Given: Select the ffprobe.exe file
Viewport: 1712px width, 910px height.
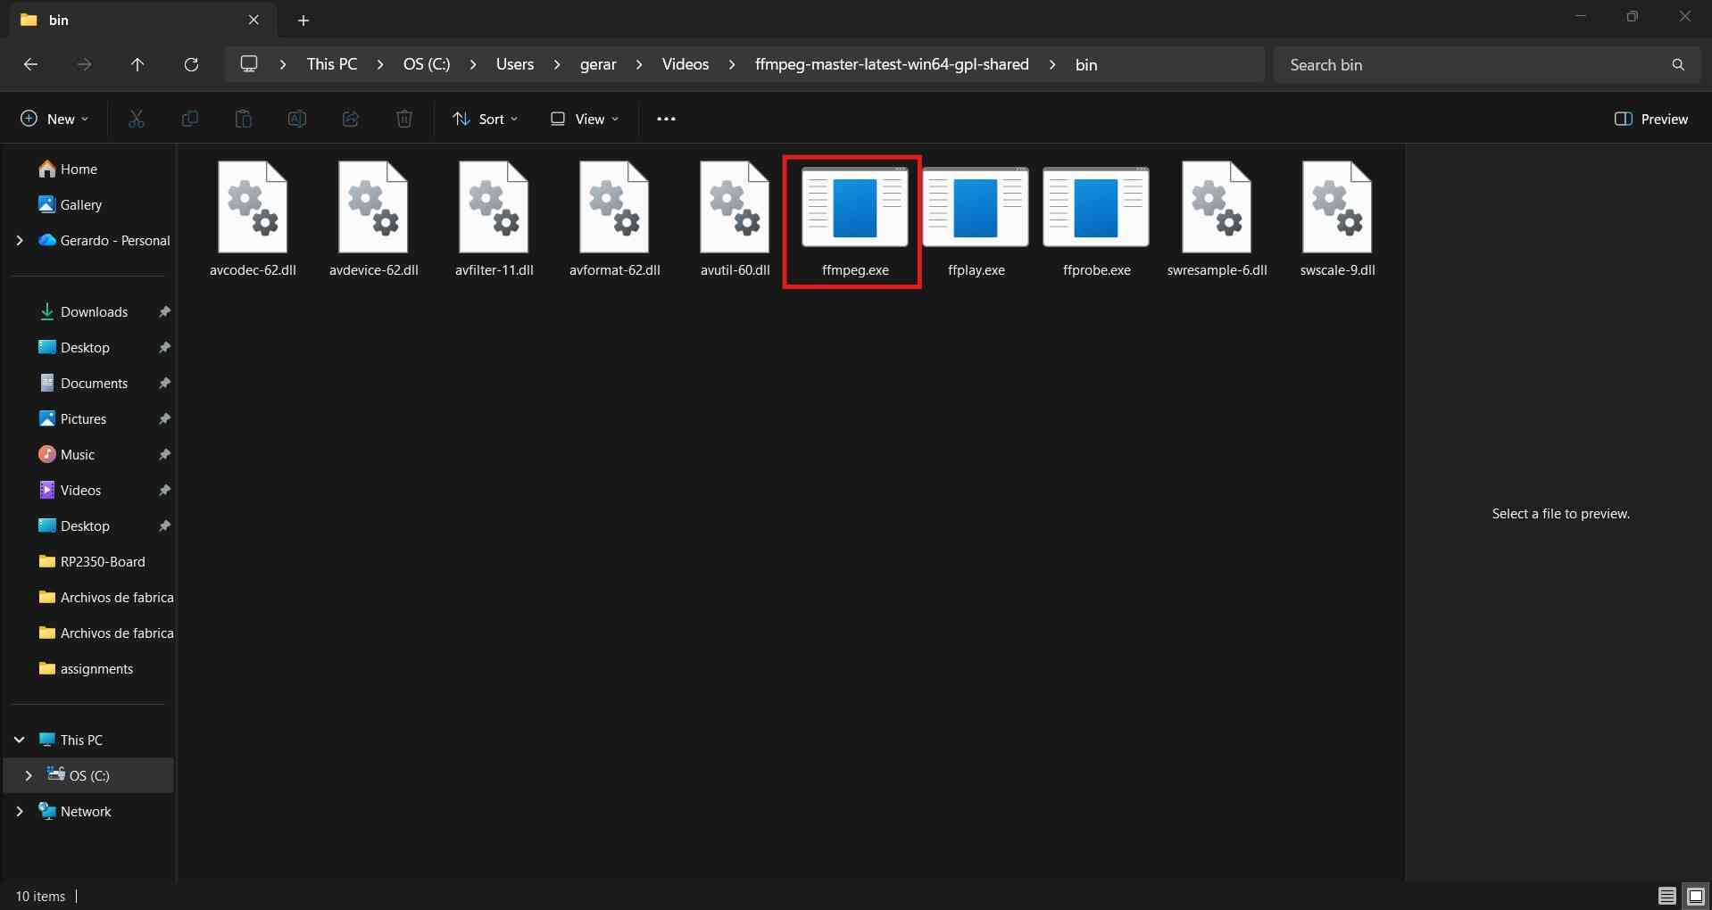Looking at the screenshot, I should (x=1096, y=221).
